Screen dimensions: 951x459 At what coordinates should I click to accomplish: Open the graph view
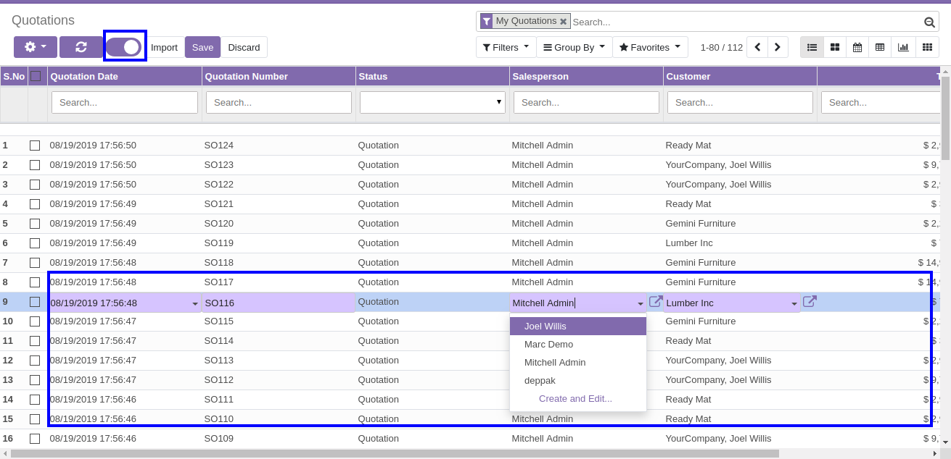tap(903, 47)
